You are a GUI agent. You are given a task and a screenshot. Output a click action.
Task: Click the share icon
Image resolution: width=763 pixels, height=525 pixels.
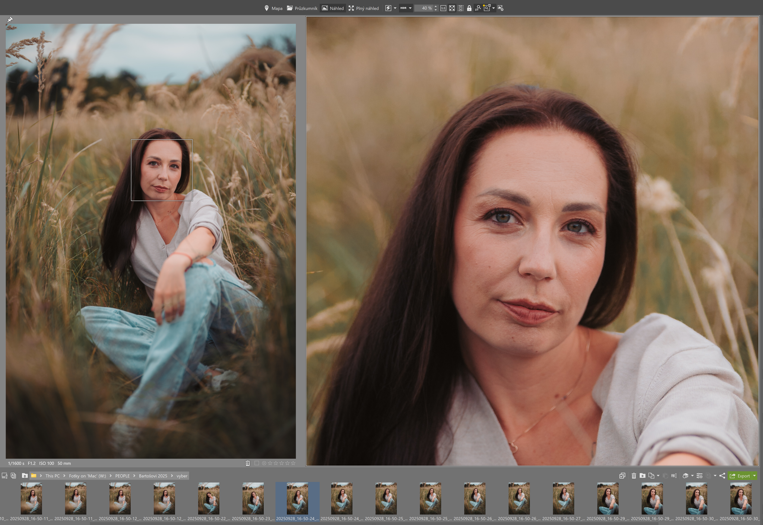click(722, 475)
